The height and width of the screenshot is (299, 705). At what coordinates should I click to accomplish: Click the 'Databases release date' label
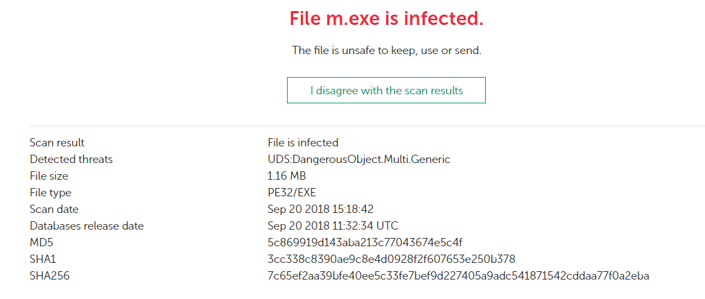pos(86,226)
